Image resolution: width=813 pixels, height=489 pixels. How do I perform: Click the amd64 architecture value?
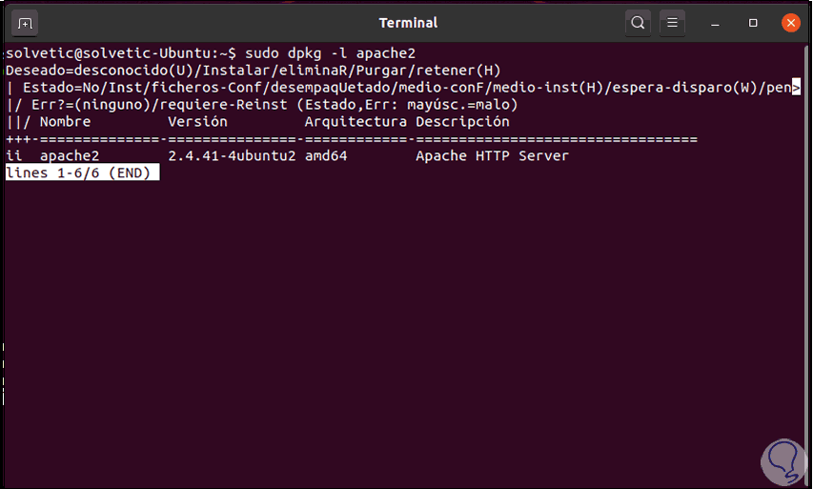pyautogui.click(x=325, y=156)
